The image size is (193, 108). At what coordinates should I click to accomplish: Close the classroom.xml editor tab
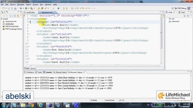54,12
